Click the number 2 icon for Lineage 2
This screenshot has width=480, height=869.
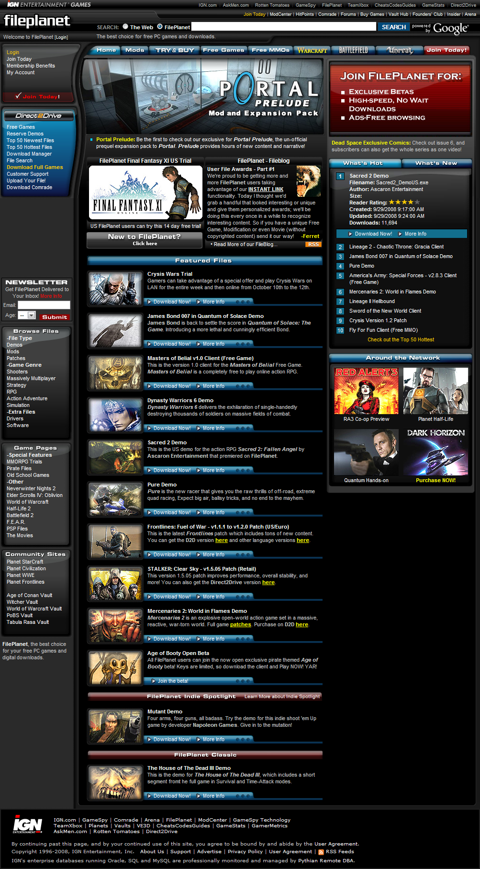(x=340, y=247)
